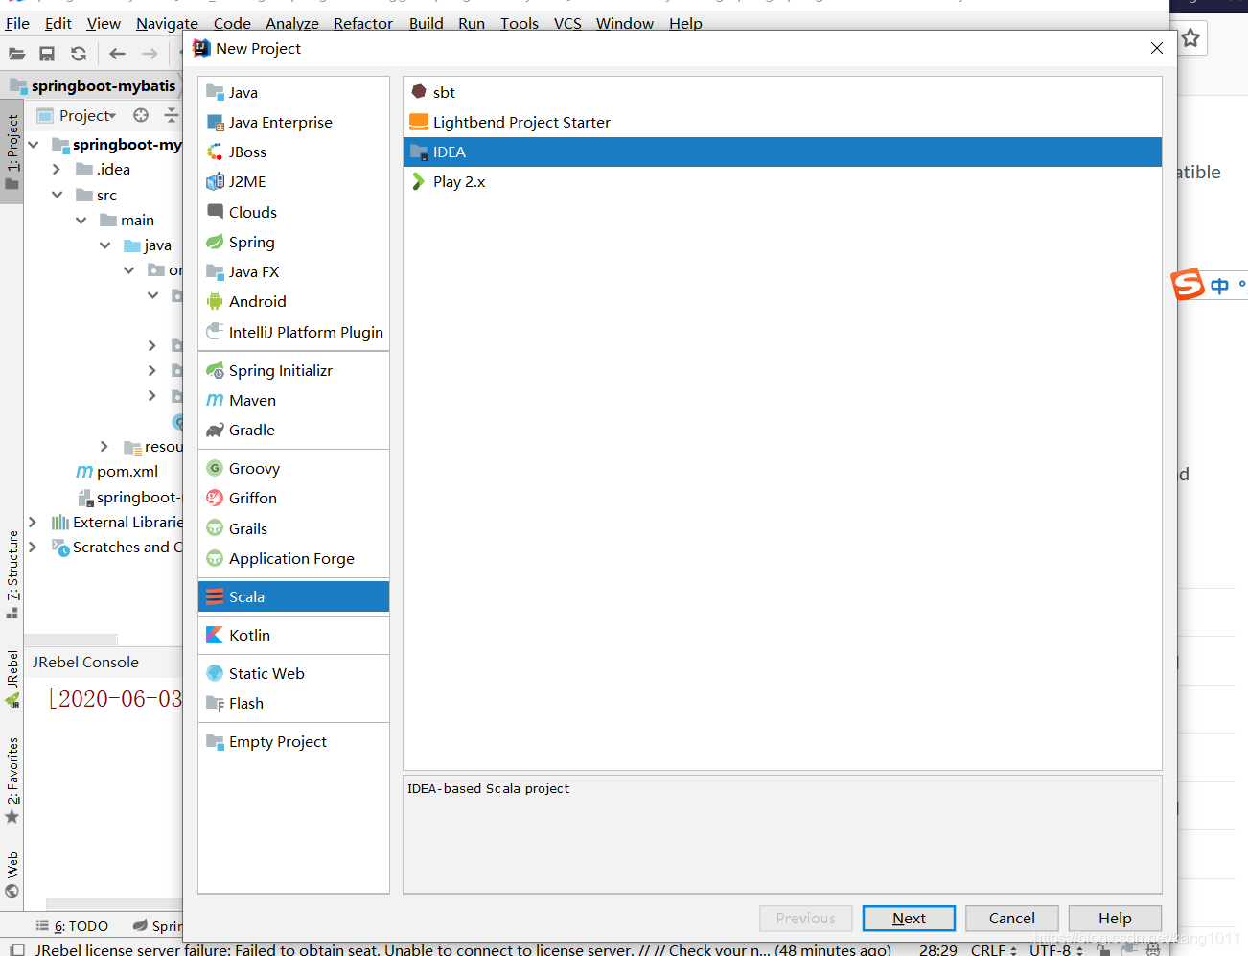1248x956 pixels.
Task: Pick the Grails icon
Action: pos(215,528)
